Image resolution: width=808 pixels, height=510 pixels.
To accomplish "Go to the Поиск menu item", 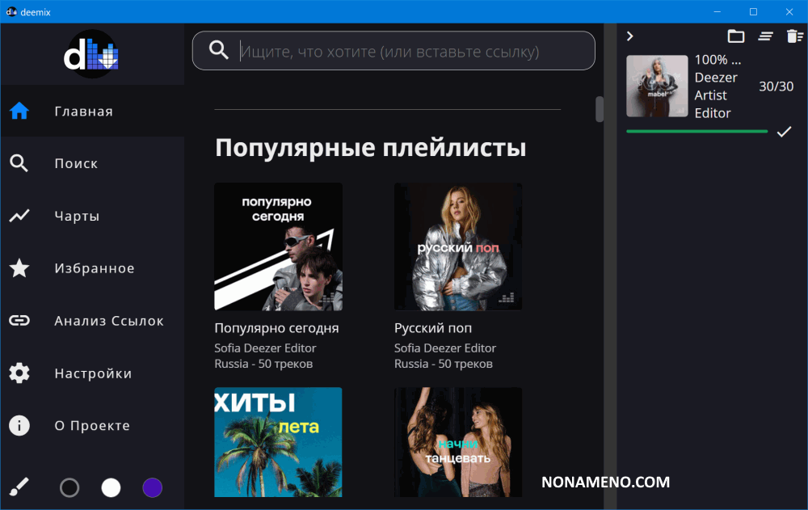I will pyautogui.click(x=76, y=164).
